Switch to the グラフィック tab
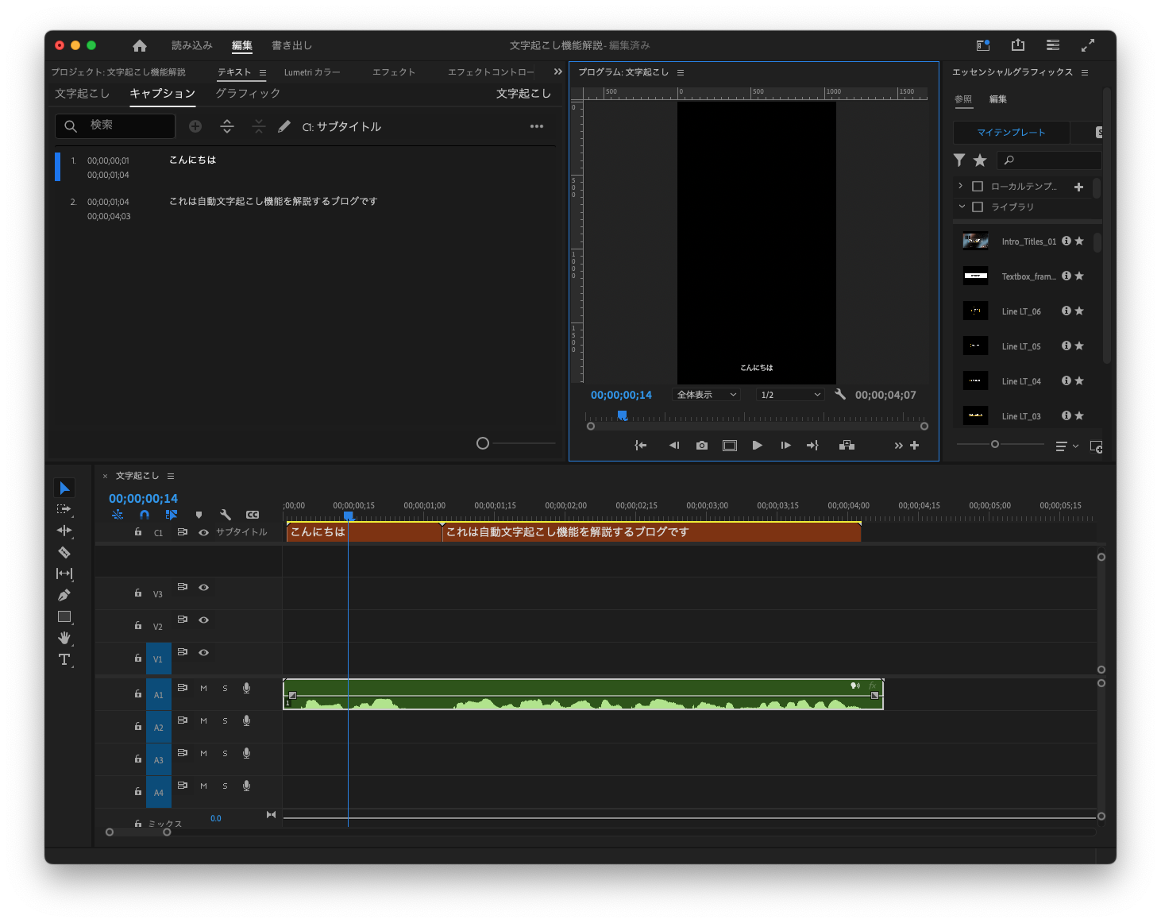This screenshot has height=923, width=1161. coord(246,93)
